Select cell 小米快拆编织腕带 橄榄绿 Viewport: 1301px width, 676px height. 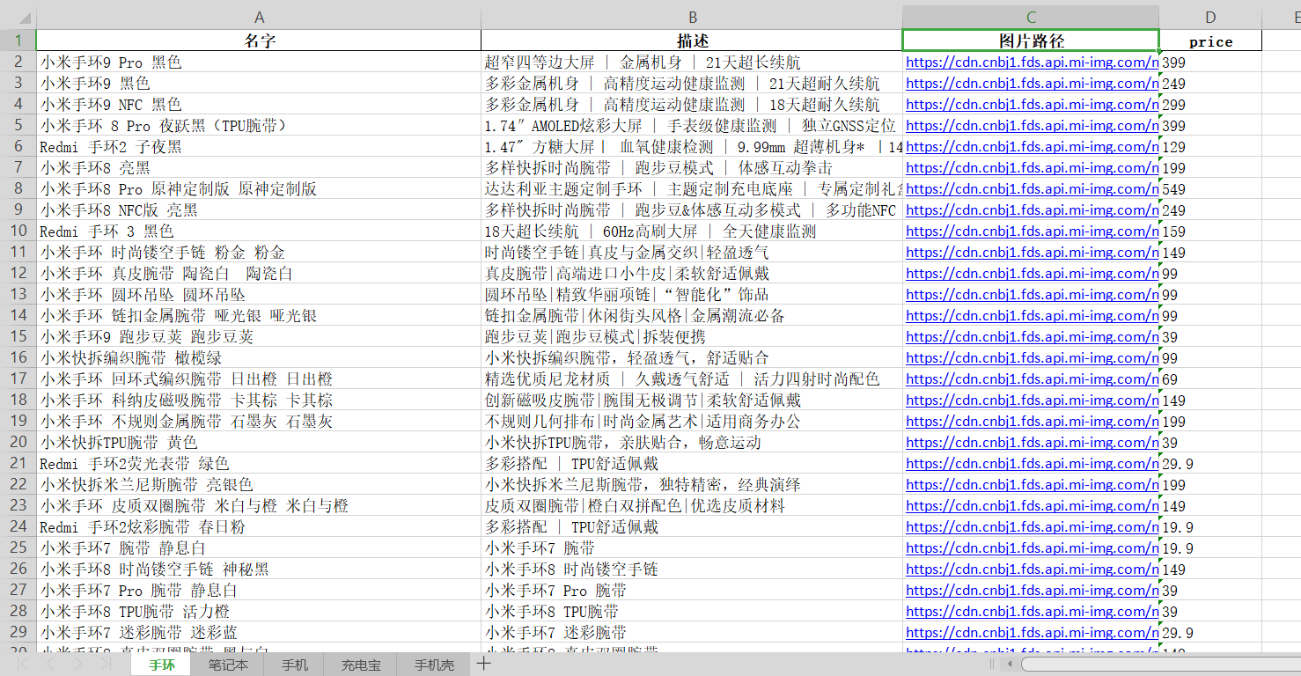[x=259, y=357]
